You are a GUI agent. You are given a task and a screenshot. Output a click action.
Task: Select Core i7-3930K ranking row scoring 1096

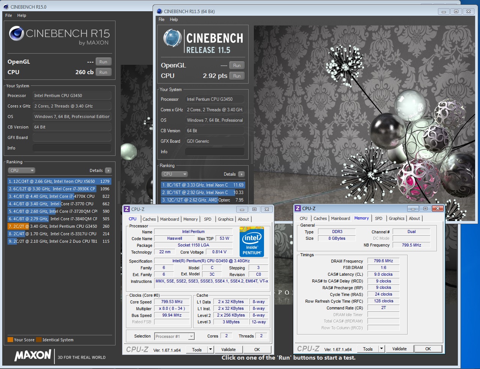(59, 189)
